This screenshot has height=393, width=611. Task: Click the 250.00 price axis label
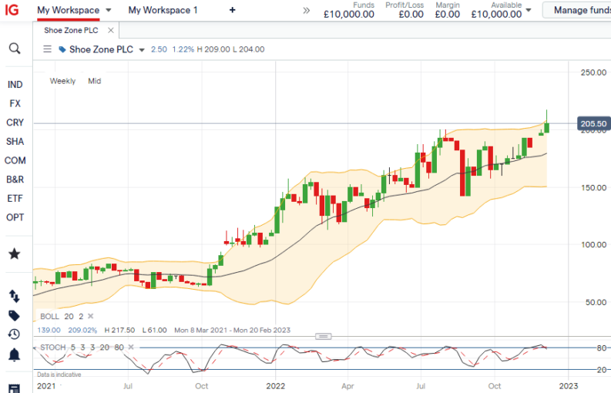tap(593, 72)
